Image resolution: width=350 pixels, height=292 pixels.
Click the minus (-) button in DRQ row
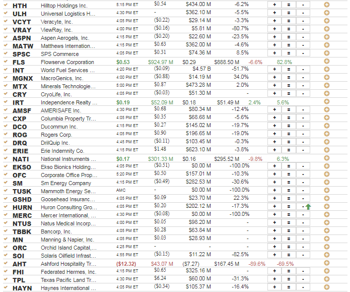coord(303,142)
